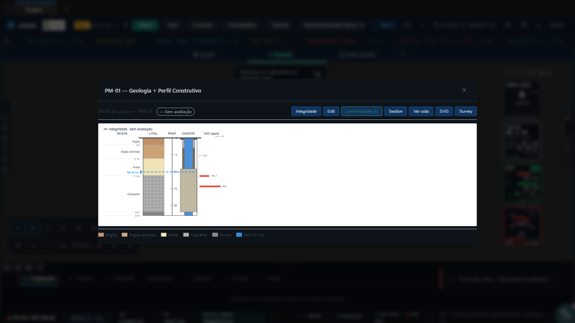Click the 'LITOL.' column header
The image size is (575, 323).
(154, 134)
